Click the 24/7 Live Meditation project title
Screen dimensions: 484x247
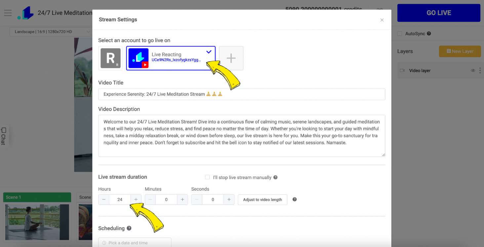[x=65, y=13]
